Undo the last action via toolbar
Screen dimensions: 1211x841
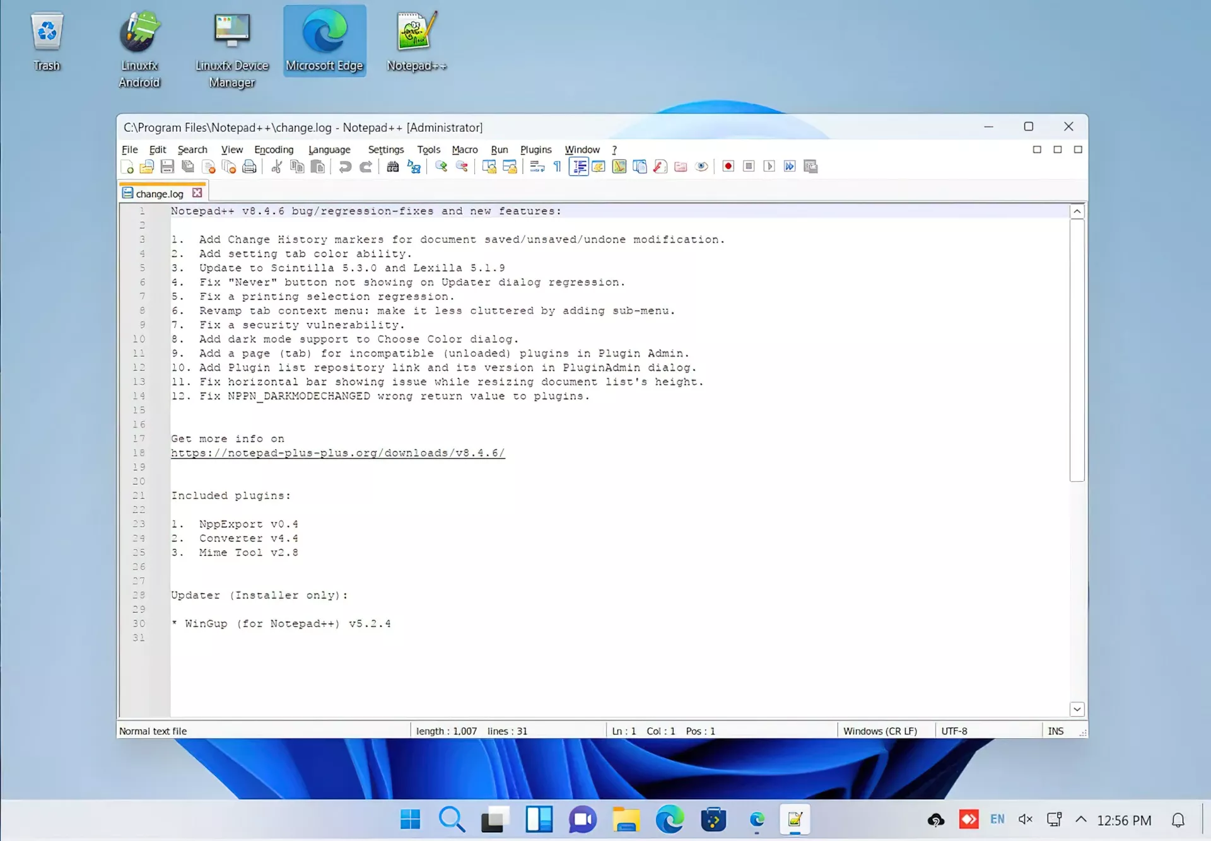point(344,166)
